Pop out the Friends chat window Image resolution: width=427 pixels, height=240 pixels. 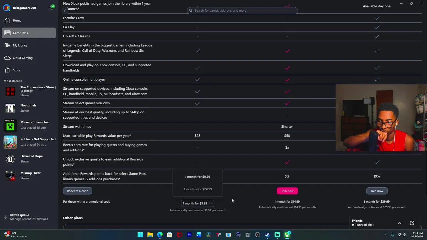pyautogui.click(x=412, y=223)
